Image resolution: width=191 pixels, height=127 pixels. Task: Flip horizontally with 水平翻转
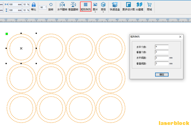point(62,7)
